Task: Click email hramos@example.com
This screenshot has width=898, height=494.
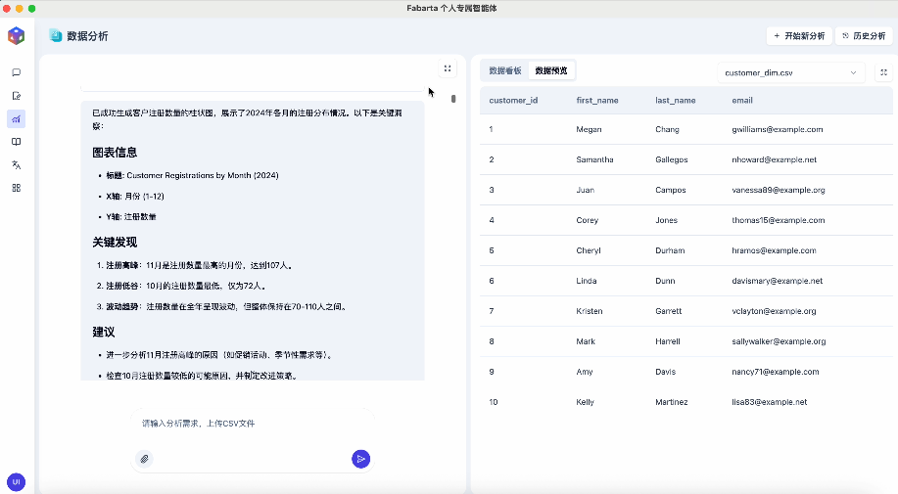Action: (x=774, y=250)
